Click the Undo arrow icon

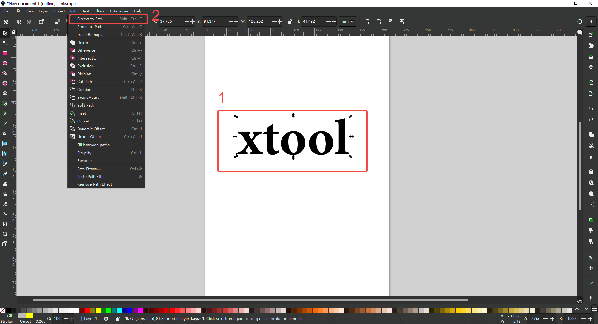(591, 109)
